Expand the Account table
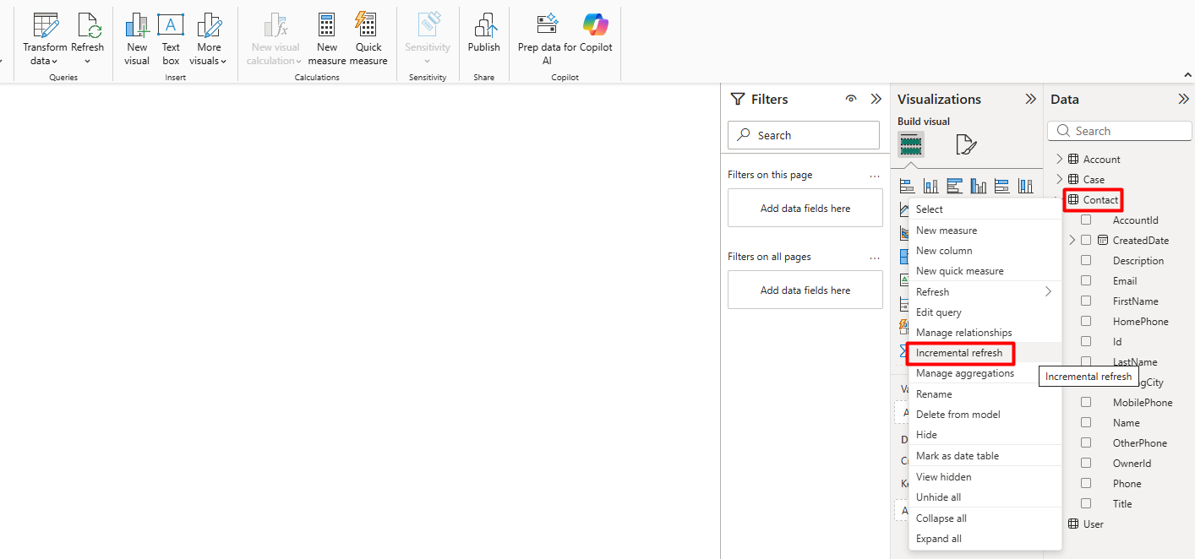Image resolution: width=1195 pixels, height=559 pixels. coord(1060,159)
